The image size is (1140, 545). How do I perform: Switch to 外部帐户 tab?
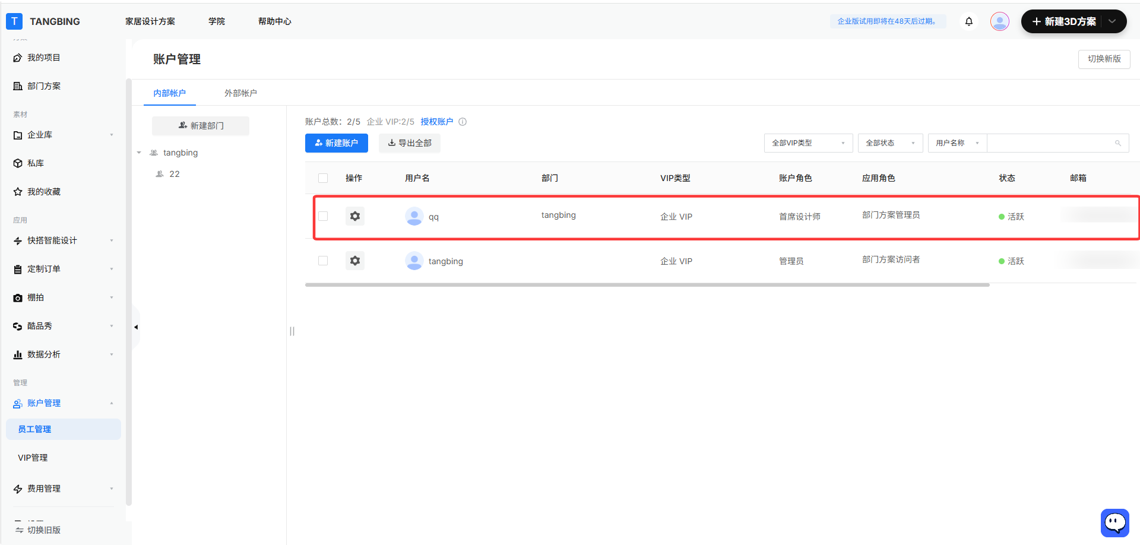pyautogui.click(x=240, y=93)
